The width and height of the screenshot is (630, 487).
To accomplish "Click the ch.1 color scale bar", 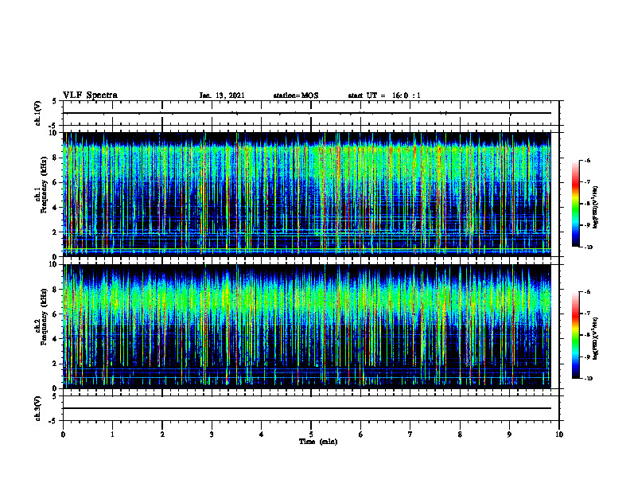I will click(x=575, y=204).
